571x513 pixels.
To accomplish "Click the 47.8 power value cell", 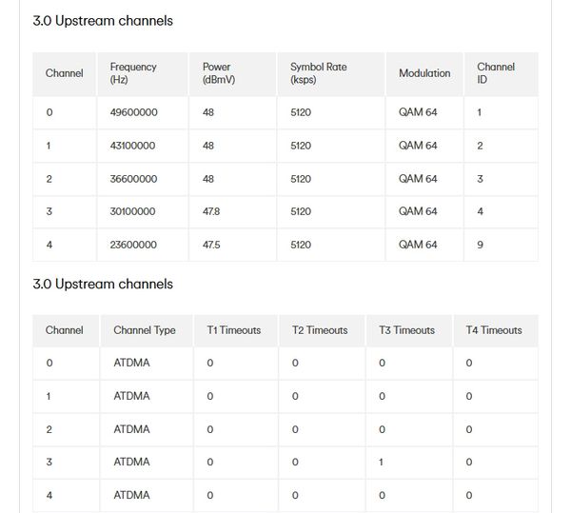I will 232,212.
